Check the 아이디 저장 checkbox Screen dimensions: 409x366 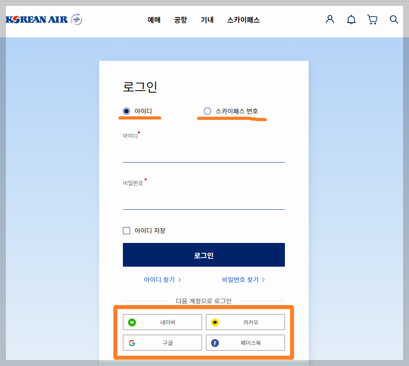[x=126, y=231]
